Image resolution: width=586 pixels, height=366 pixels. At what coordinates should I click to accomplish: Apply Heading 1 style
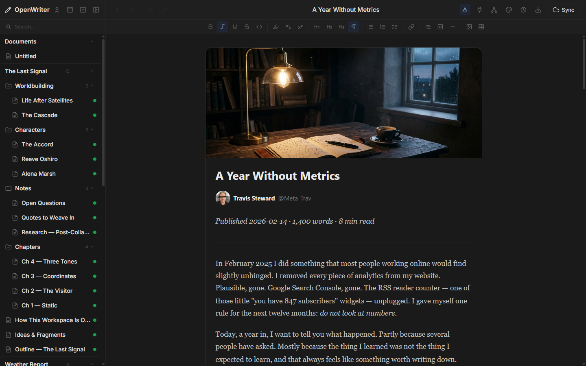(x=317, y=26)
